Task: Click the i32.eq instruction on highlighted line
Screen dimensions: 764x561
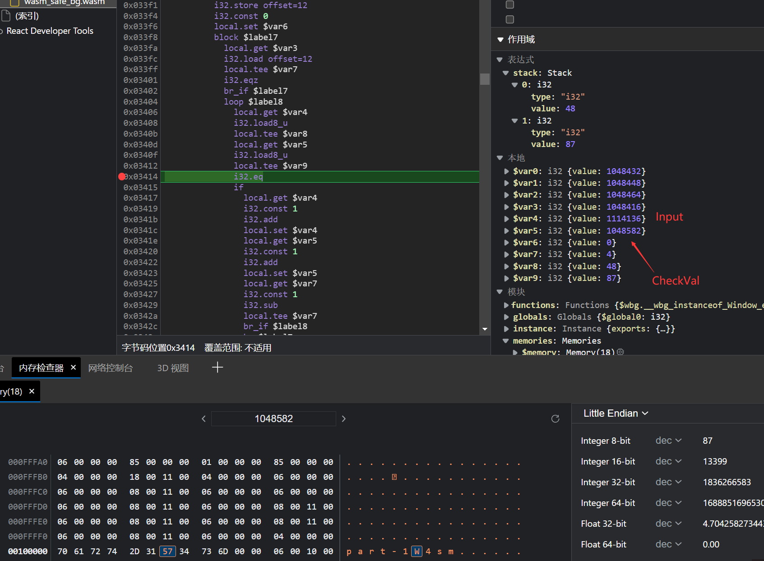Action: pos(248,177)
